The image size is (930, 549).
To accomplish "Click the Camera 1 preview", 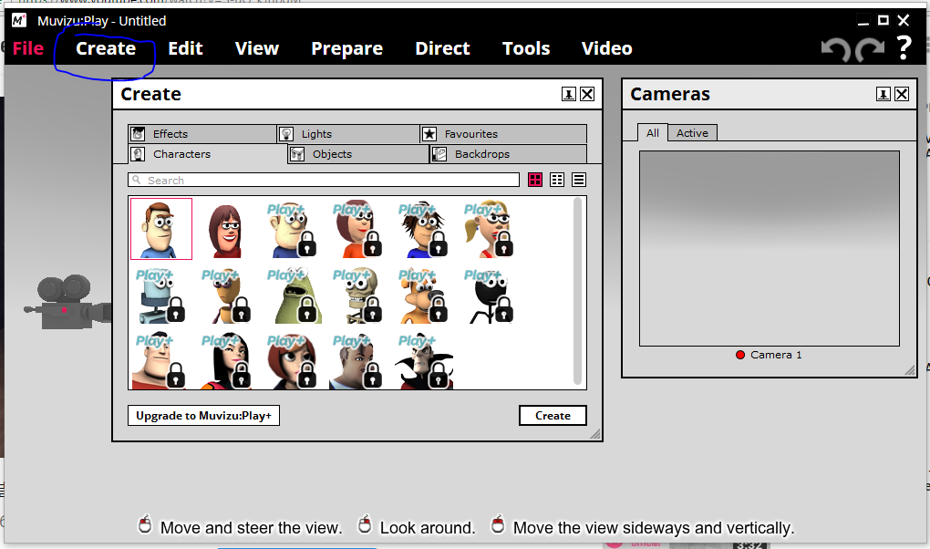I will click(770, 248).
